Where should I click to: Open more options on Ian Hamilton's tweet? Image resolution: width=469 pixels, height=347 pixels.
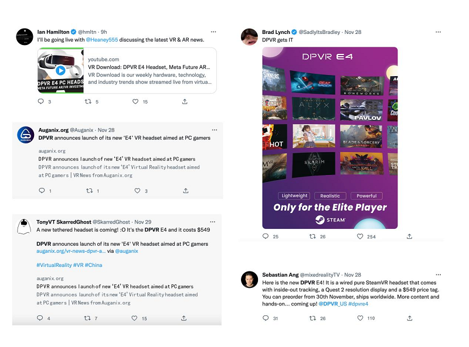[x=213, y=32]
